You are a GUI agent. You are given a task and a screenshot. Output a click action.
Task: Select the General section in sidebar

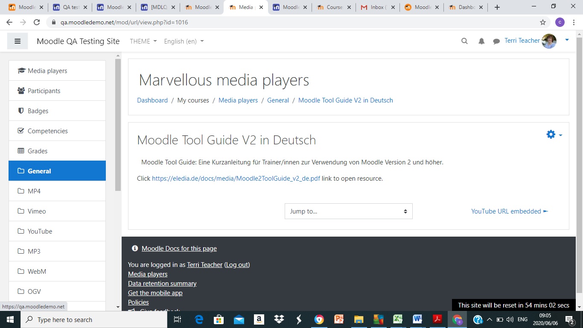57,171
